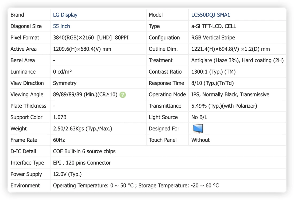Click the "89/89/89/89 (Min.)(CR≥10)" viewing angle text

[85, 95]
